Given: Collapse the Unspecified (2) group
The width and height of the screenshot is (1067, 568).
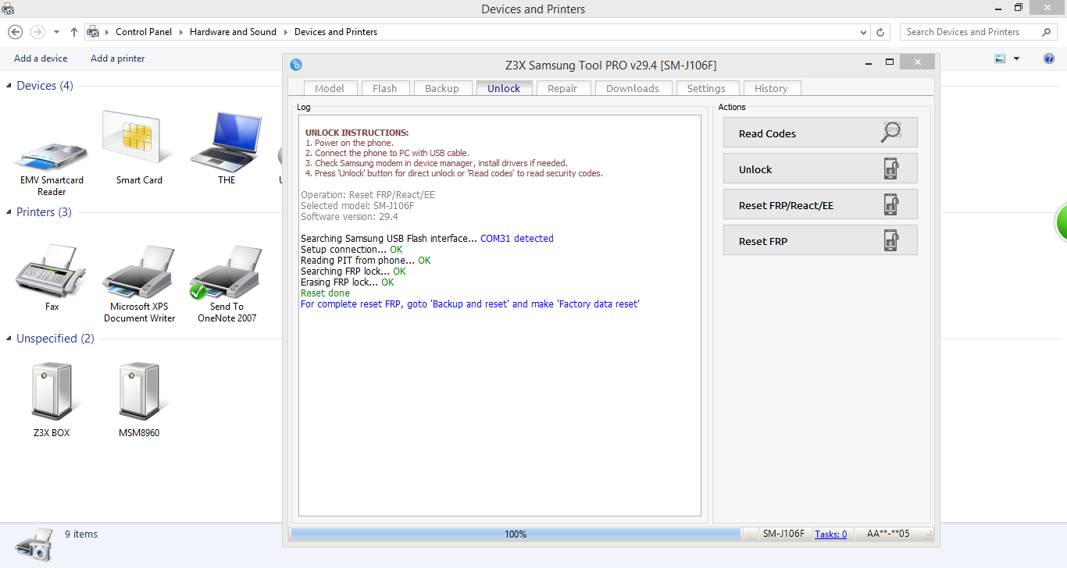Looking at the screenshot, I should point(9,339).
